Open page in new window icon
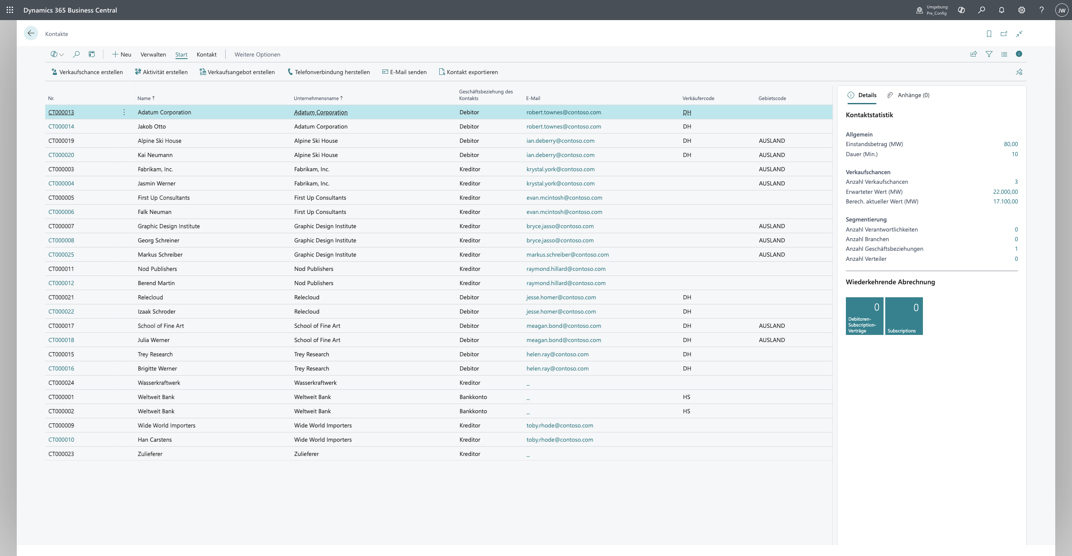1072x556 pixels. pos(1004,34)
